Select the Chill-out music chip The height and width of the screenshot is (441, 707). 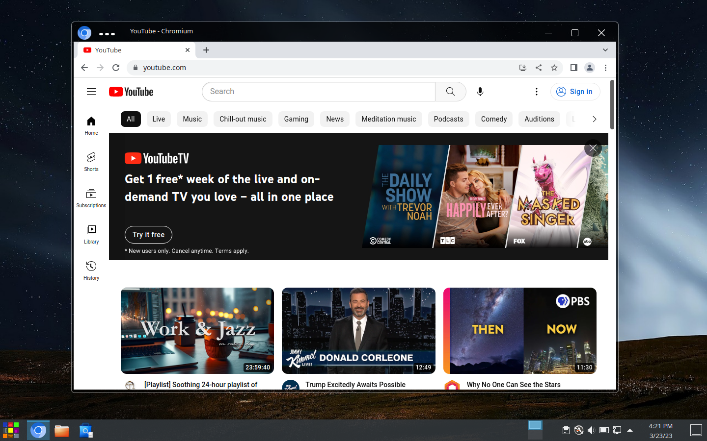coord(243,119)
